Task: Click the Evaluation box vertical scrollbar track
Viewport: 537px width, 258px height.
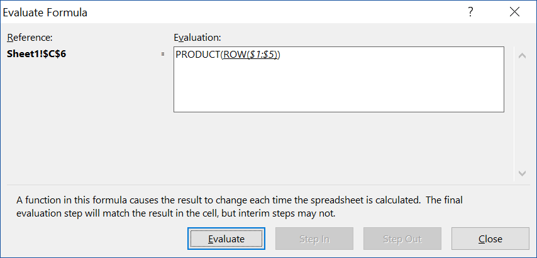Action: click(x=521, y=113)
